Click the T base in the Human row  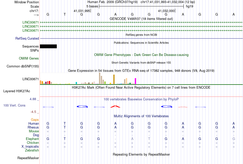click(x=65, y=123)
